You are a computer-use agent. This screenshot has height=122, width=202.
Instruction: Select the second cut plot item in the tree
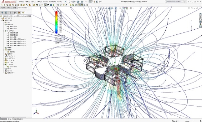(x=13, y=29)
